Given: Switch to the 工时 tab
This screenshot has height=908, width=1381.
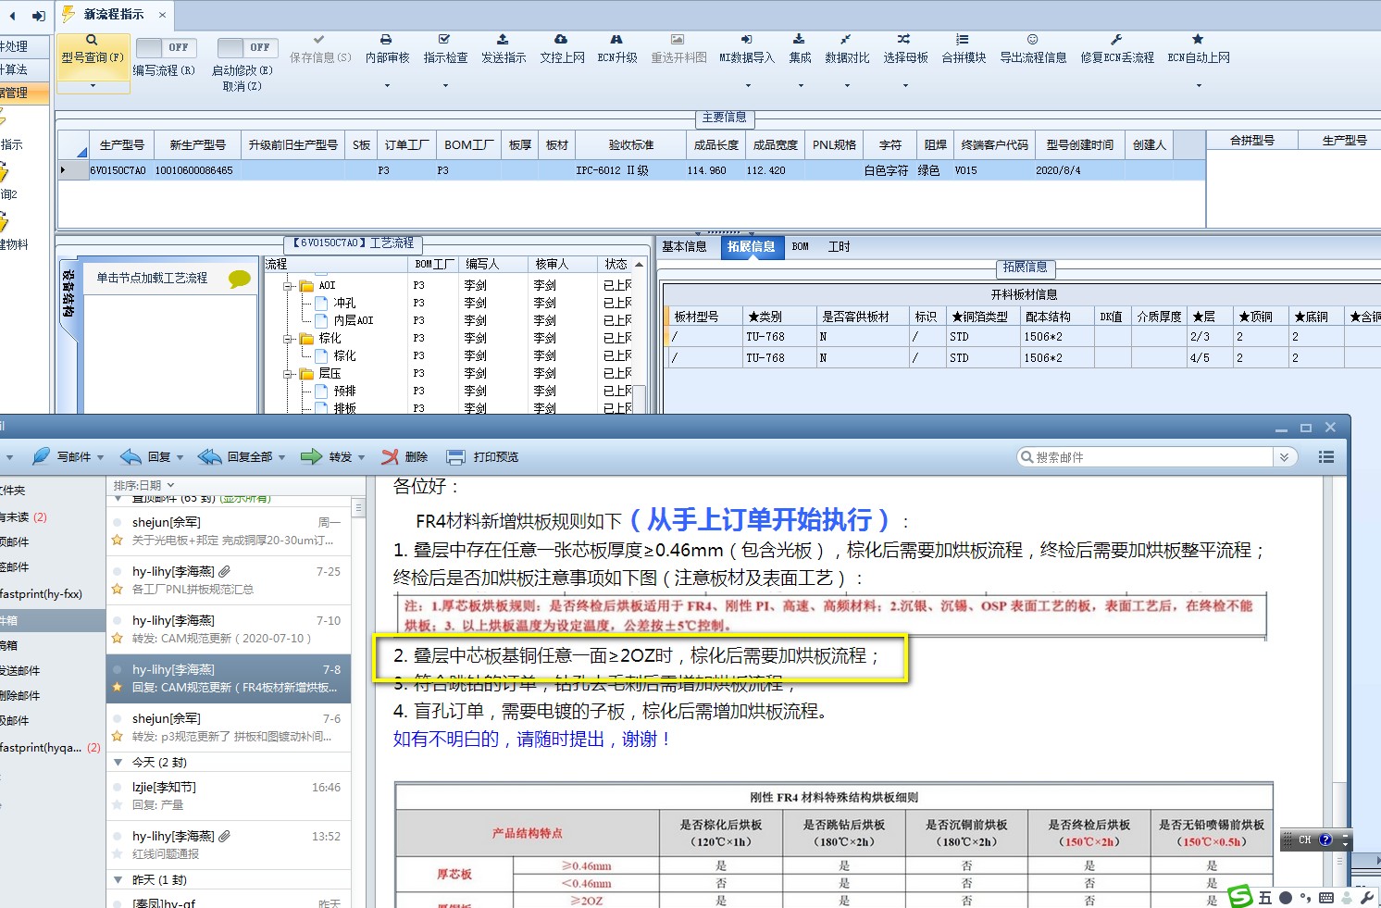Looking at the screenshot, I should (839, 246).
